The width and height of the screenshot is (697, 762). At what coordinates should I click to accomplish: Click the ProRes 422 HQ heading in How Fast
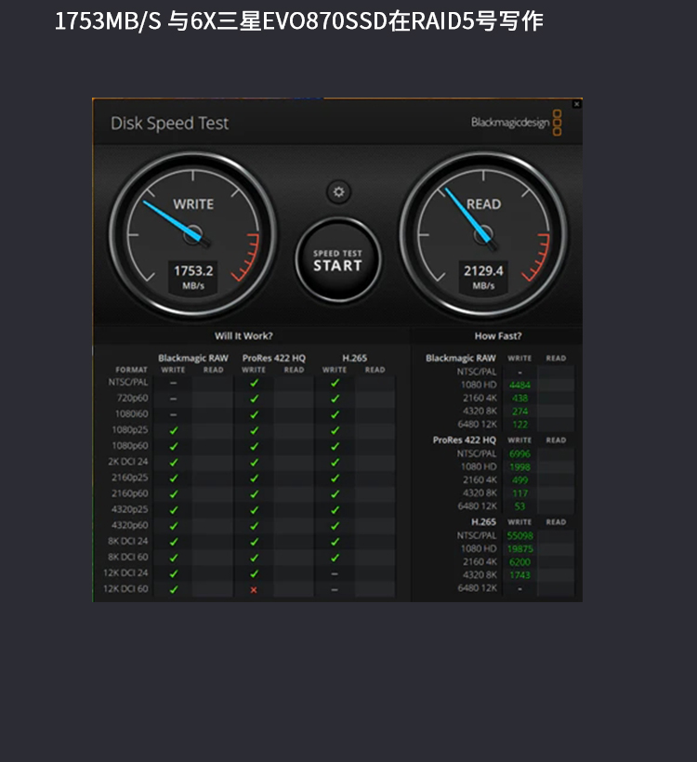(464, 440)
